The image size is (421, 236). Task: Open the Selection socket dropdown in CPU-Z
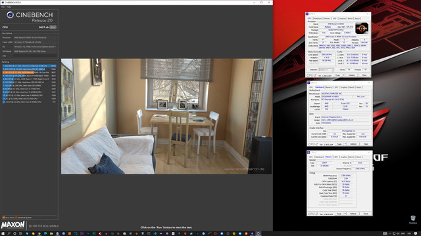(326, 70)
